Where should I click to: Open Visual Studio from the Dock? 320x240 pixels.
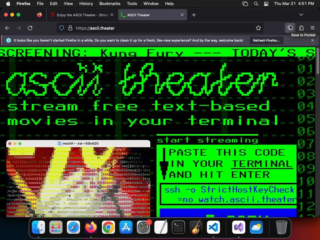tap(238, 227)
